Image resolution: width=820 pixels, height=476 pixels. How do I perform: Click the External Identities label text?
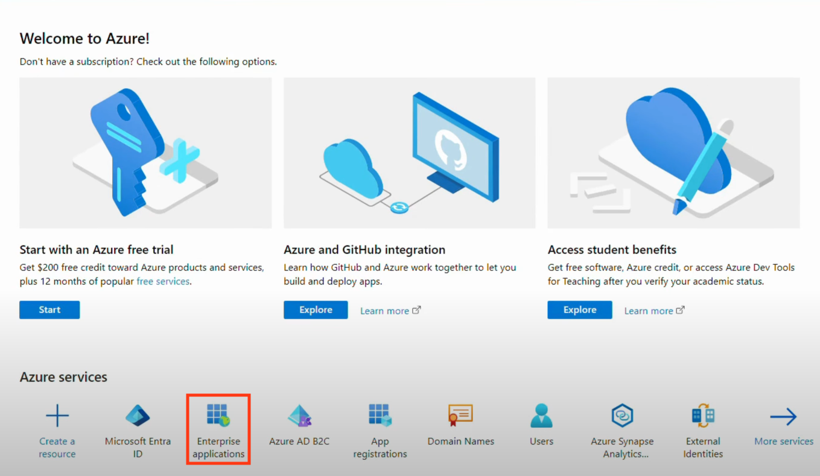(703, 448)
